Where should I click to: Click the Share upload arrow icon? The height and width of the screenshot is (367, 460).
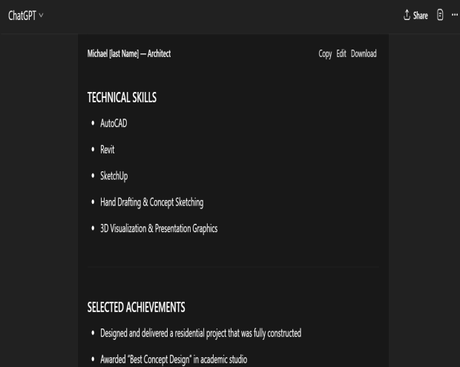click(x=407, y=16)
